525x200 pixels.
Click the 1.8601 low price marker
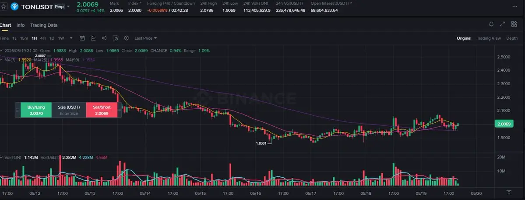point(261,143)
